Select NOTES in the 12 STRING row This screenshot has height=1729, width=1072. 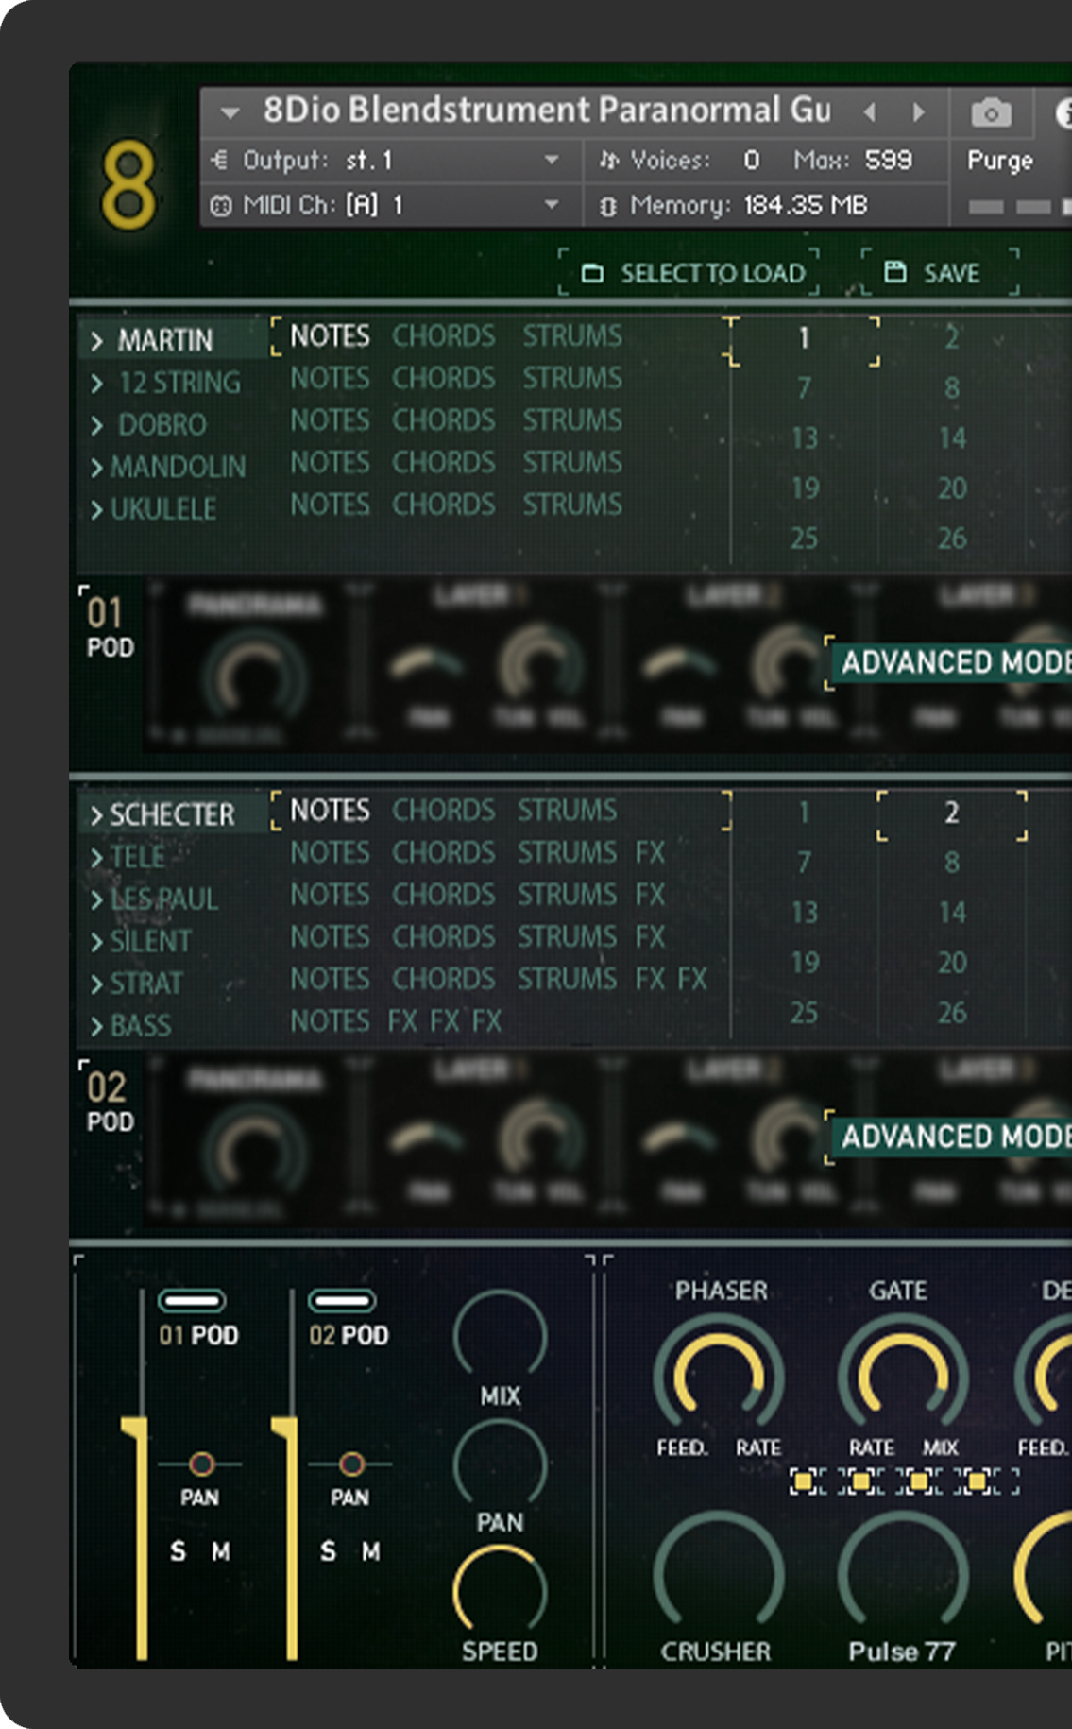(x=330, y=378)
